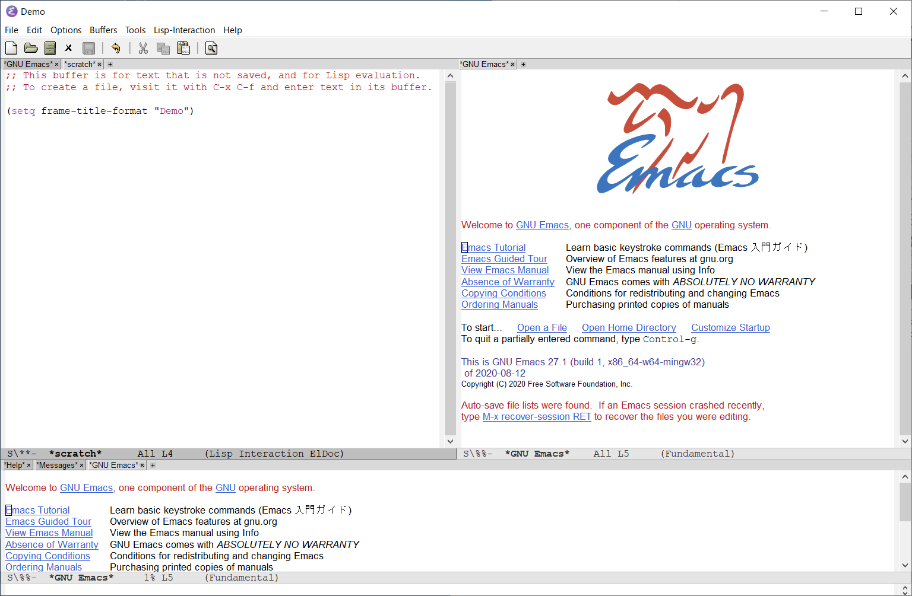Close the *scratch* tab with its x

point(99,64)
